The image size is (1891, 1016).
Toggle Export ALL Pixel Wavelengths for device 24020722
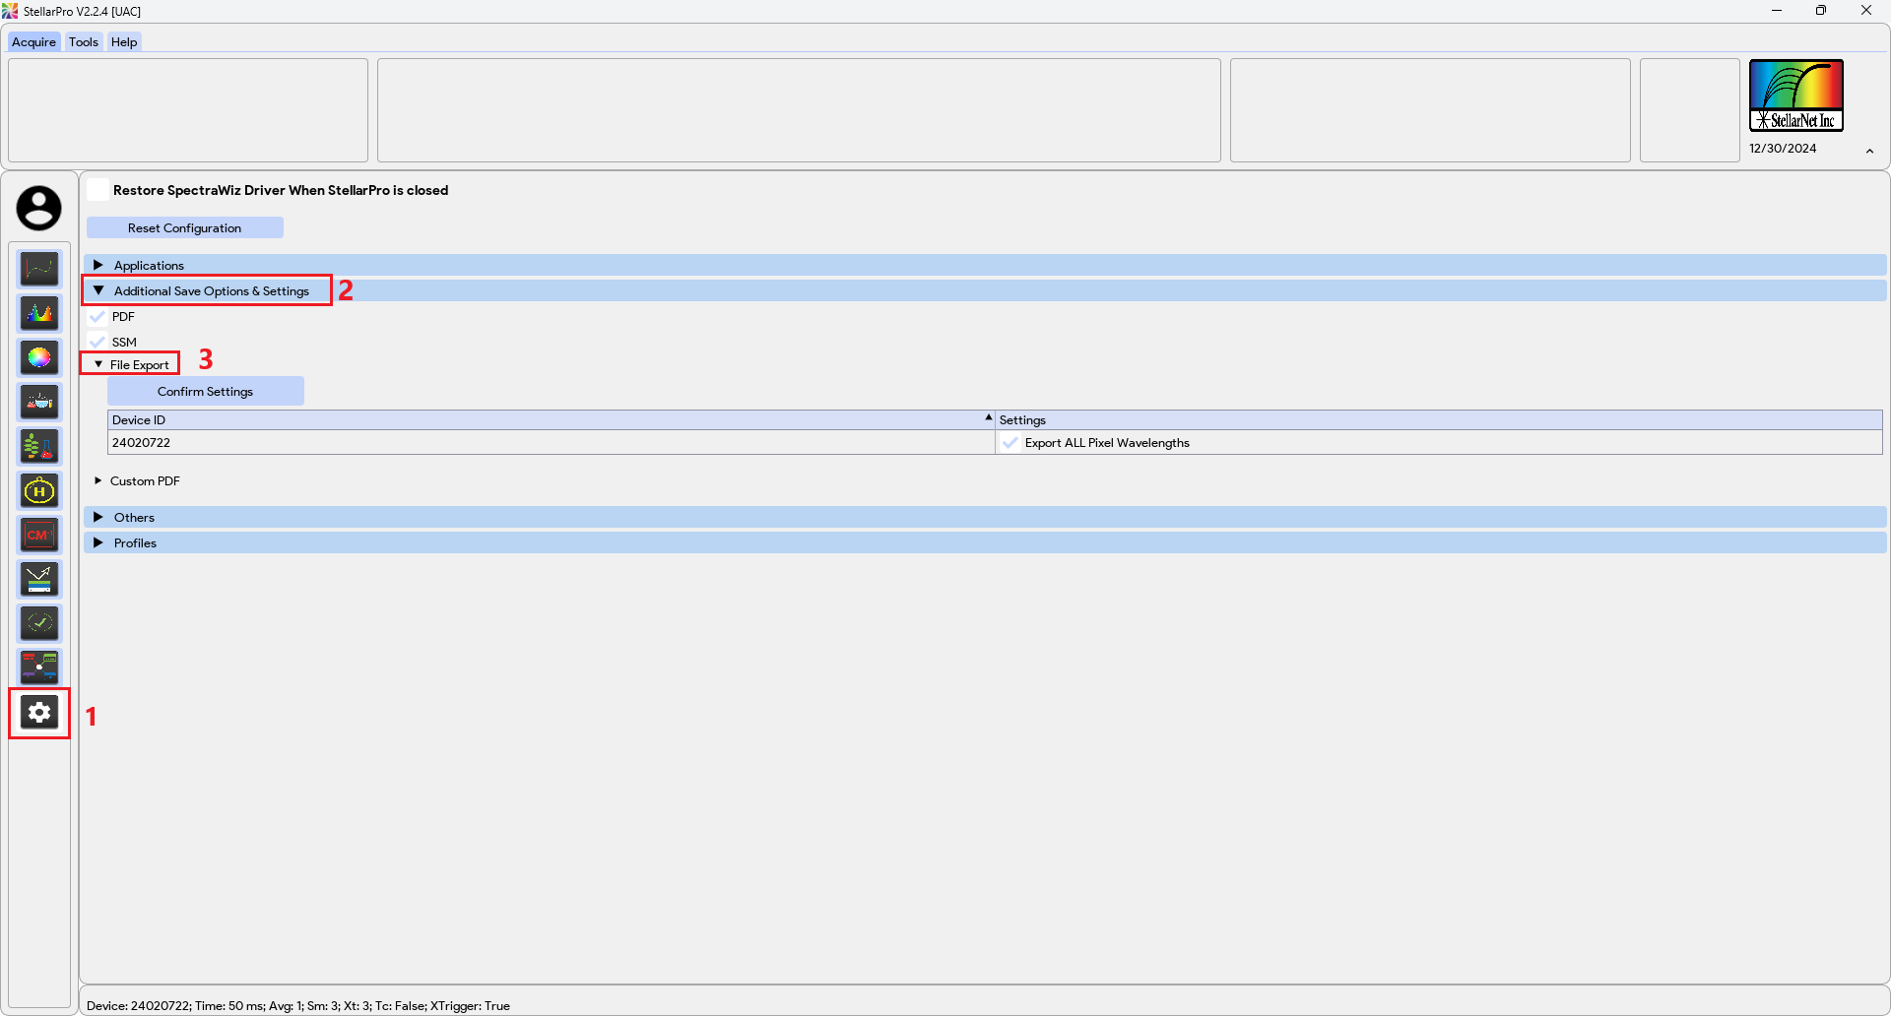(1011, 442)
